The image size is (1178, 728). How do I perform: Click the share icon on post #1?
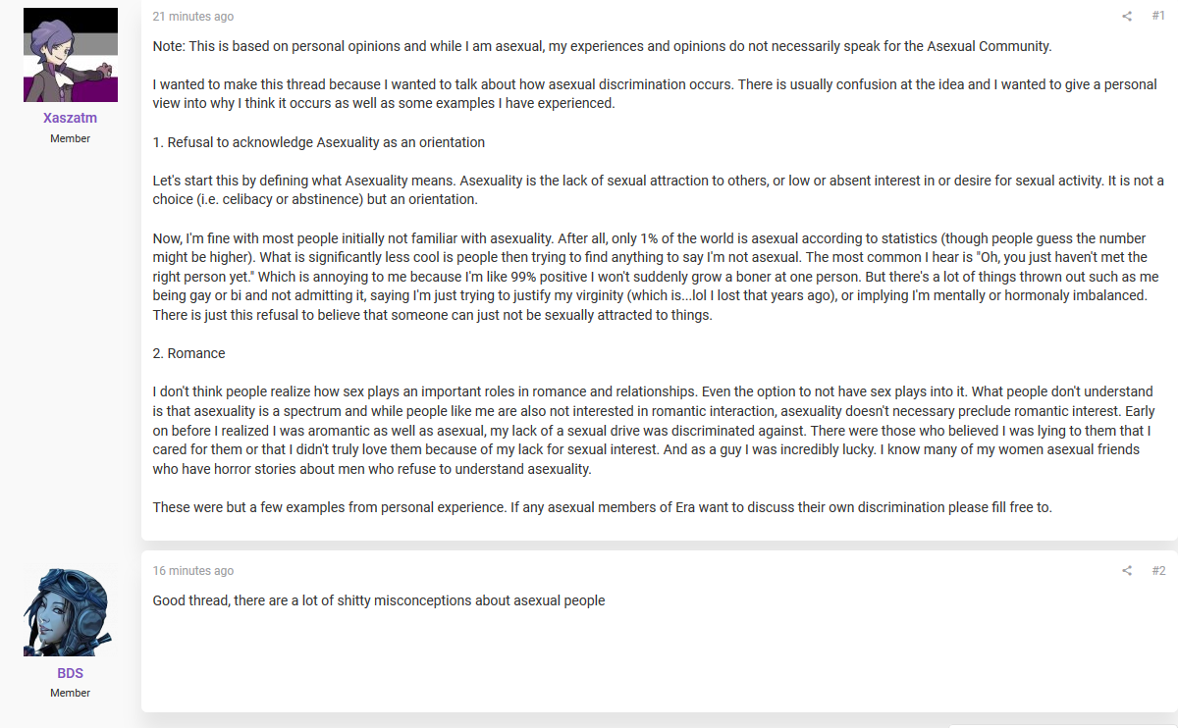[x=1127, y=16]
